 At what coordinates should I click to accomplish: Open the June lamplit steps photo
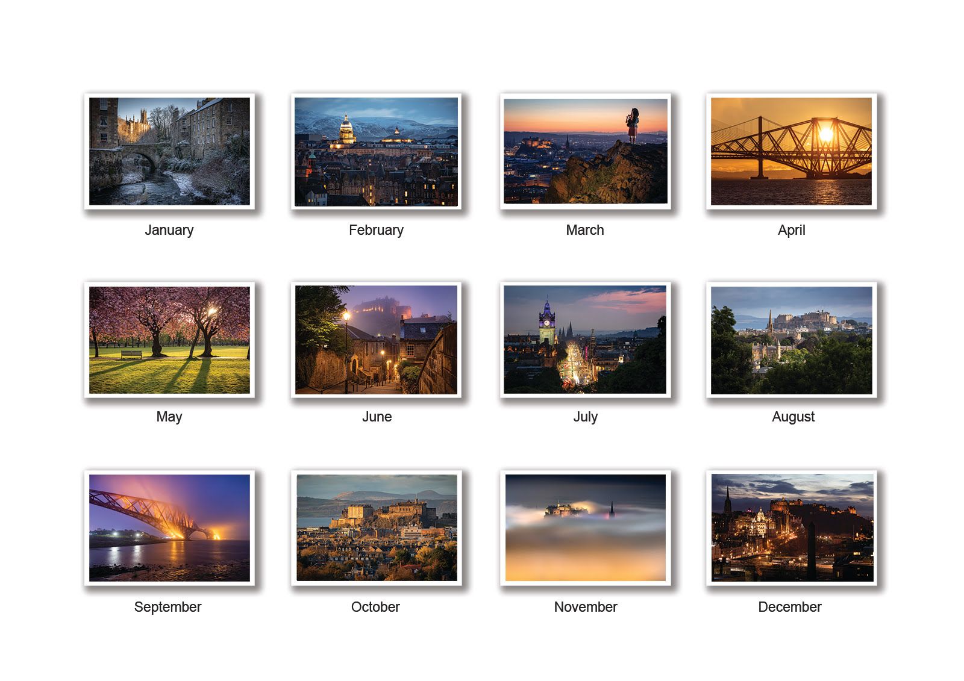(x=376, y=340)
